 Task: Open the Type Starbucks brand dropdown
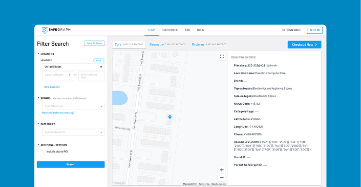(x=73, y=106)
